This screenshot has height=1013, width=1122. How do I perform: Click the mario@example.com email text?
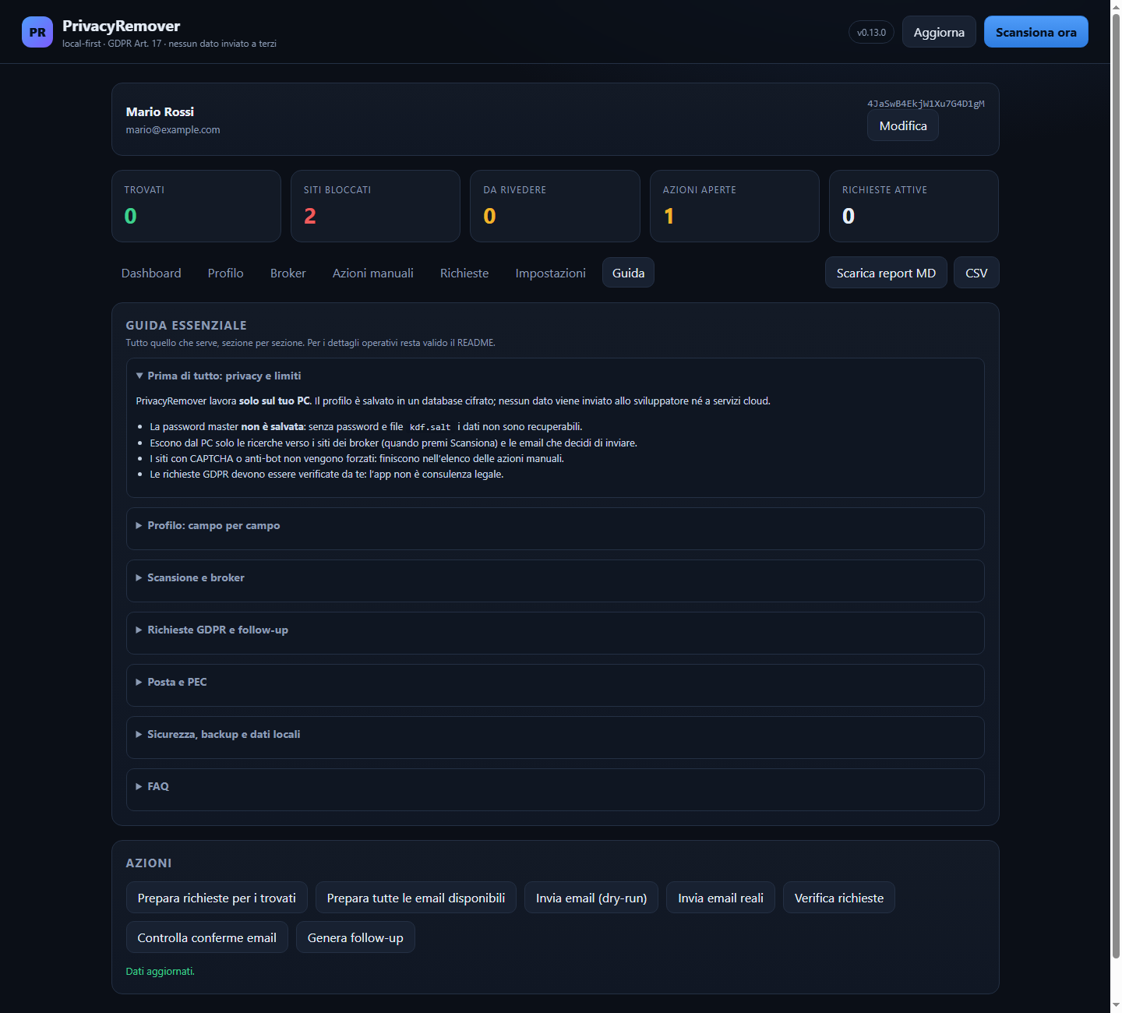click(173, 130)
